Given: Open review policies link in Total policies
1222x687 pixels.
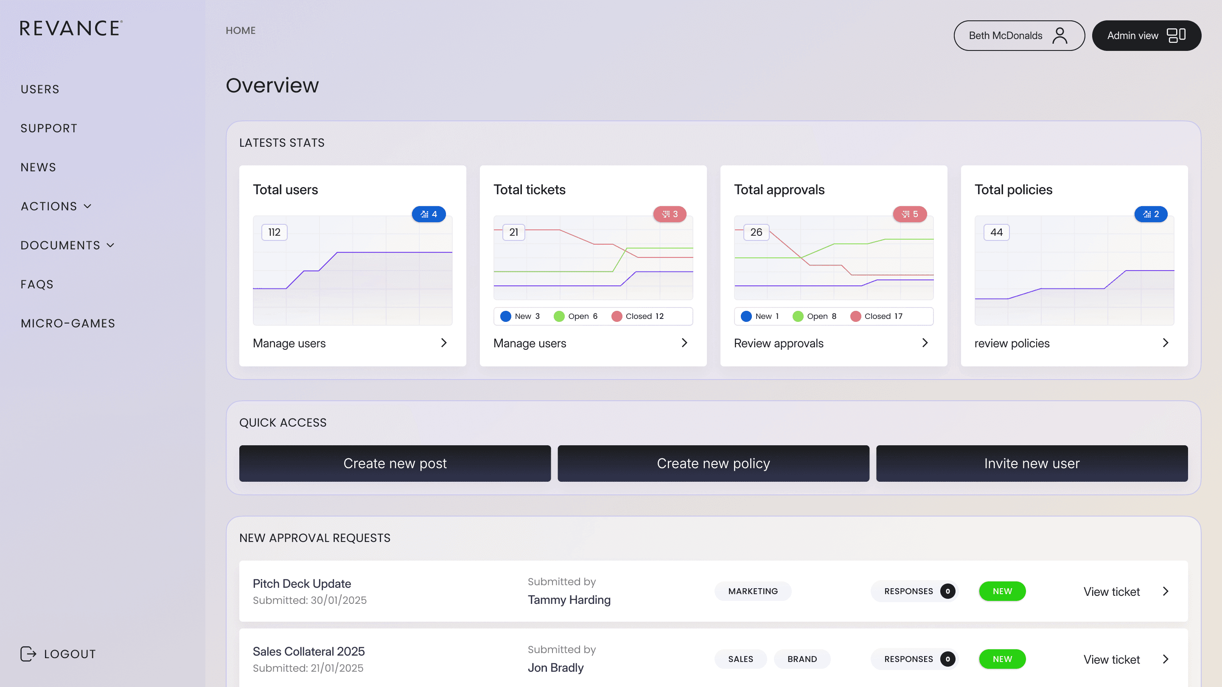Looking at the screenshot, I should [1012, 343].
